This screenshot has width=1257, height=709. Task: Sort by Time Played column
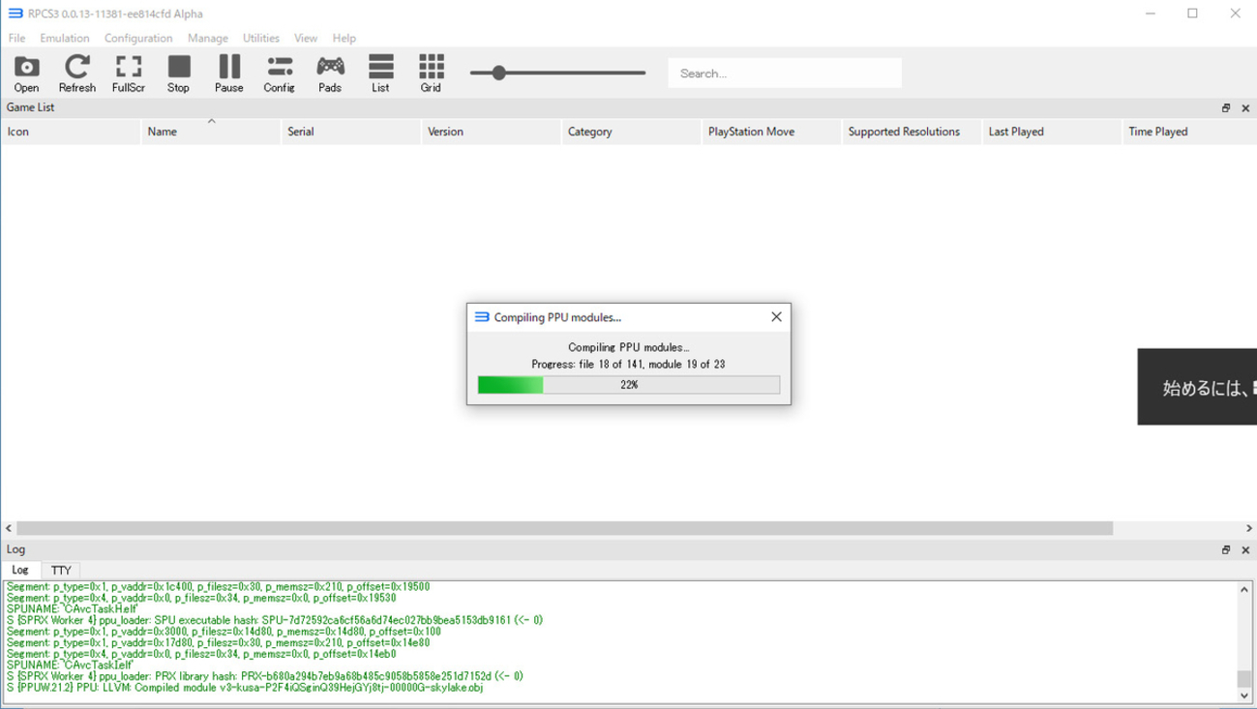1190,132
